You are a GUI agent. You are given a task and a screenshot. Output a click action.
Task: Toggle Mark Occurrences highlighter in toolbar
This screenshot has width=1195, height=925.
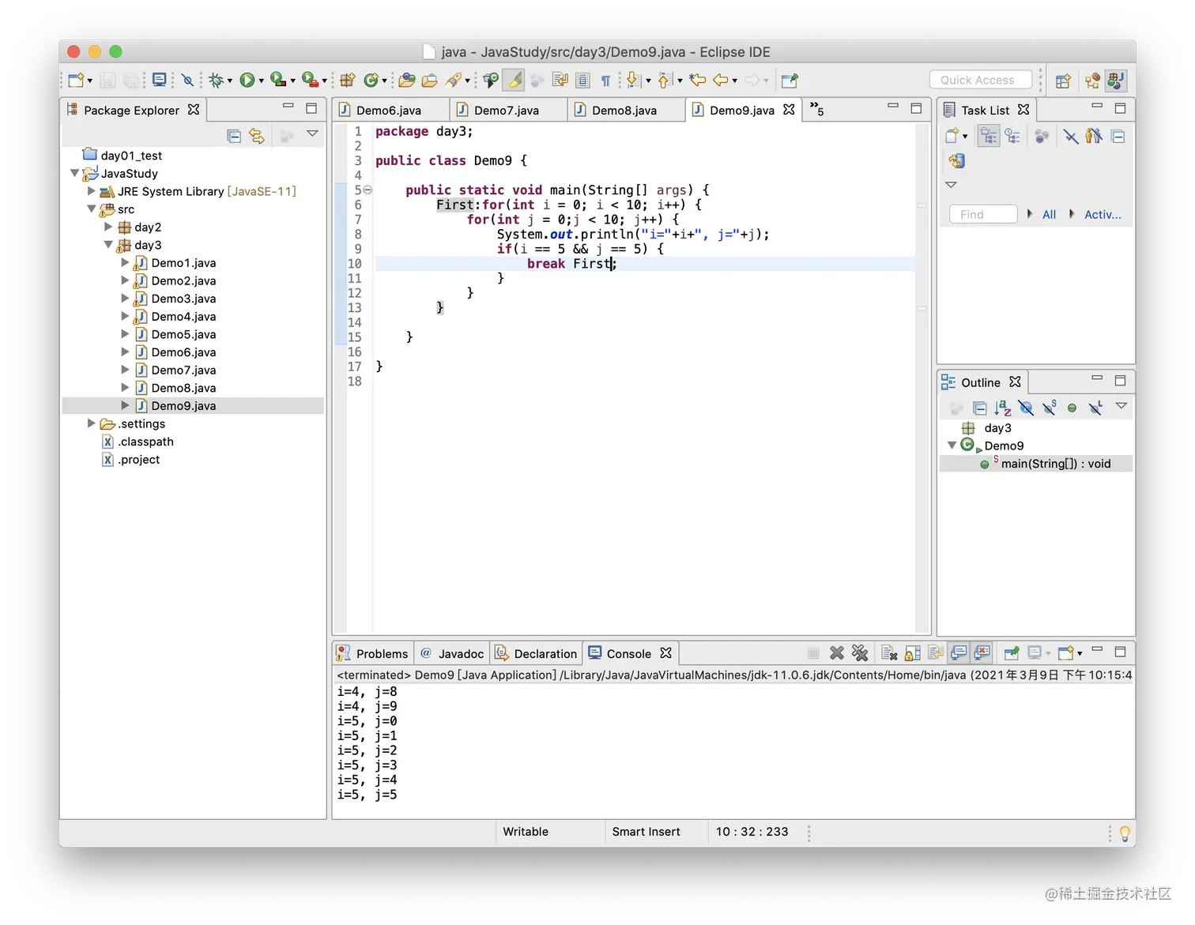[x=514, y=80]
